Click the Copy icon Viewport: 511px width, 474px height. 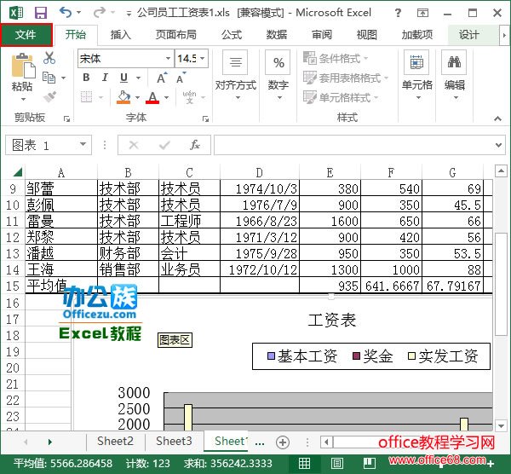[49, 78]
